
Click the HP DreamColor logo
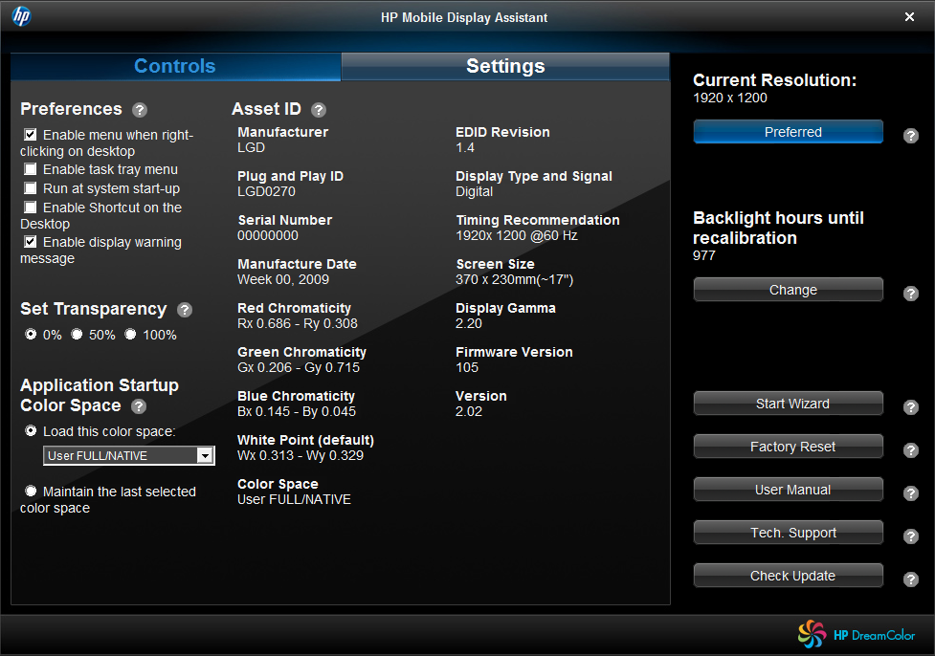(857, 635)
